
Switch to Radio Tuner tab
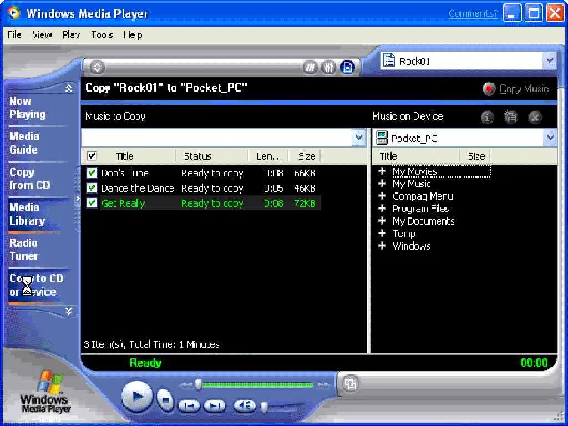click(x=23, y=249)
